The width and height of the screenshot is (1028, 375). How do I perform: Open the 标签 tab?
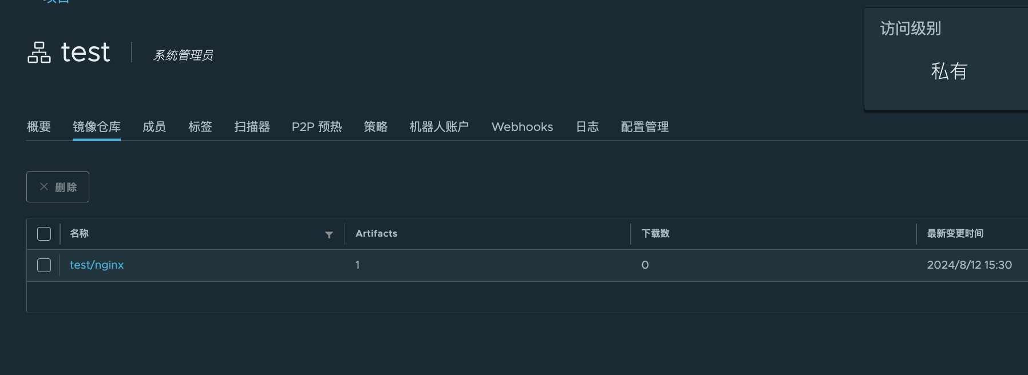pos(200,127)
